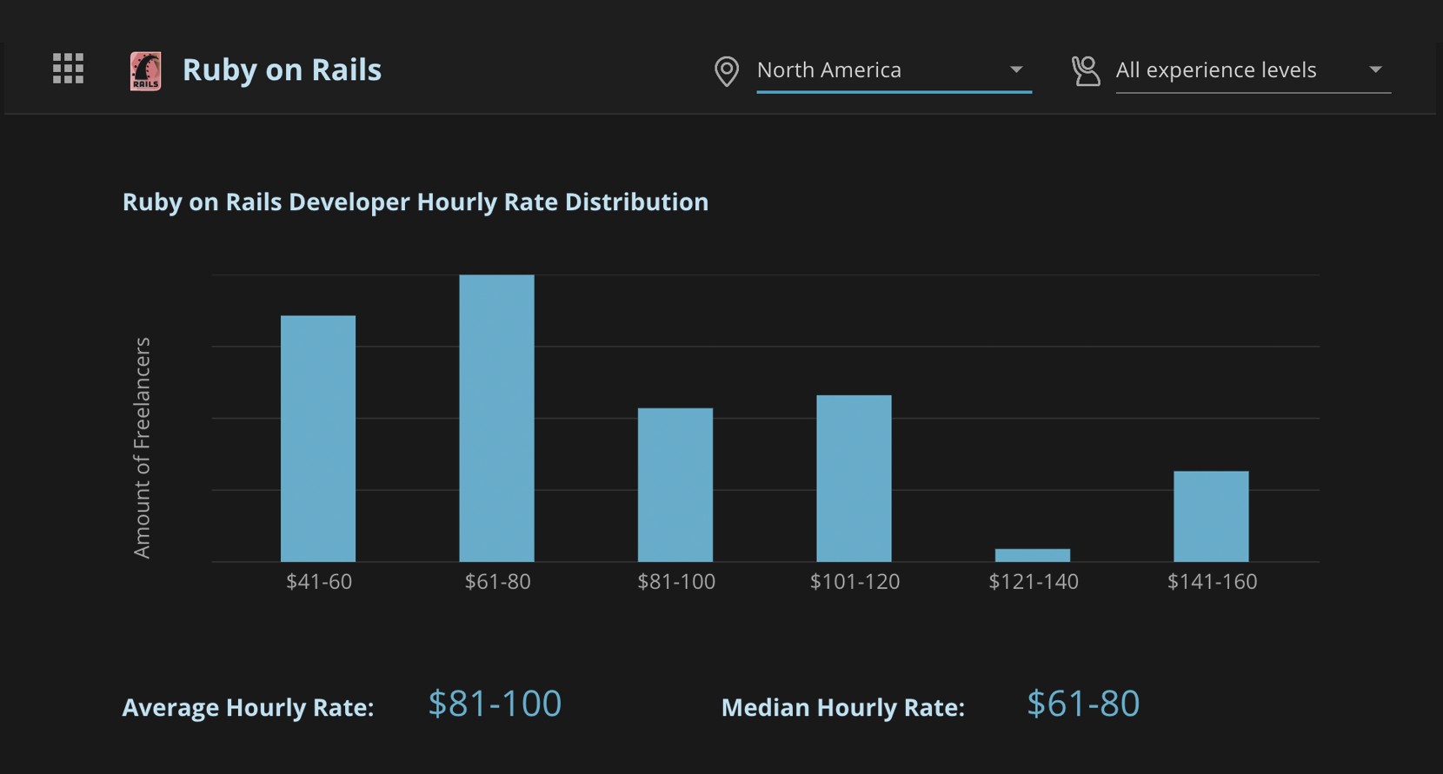The height and width of the screenshot is (774, 1443).
Task: Click the location pin icon
Action: pyautogui.click(x=727, y=71)
